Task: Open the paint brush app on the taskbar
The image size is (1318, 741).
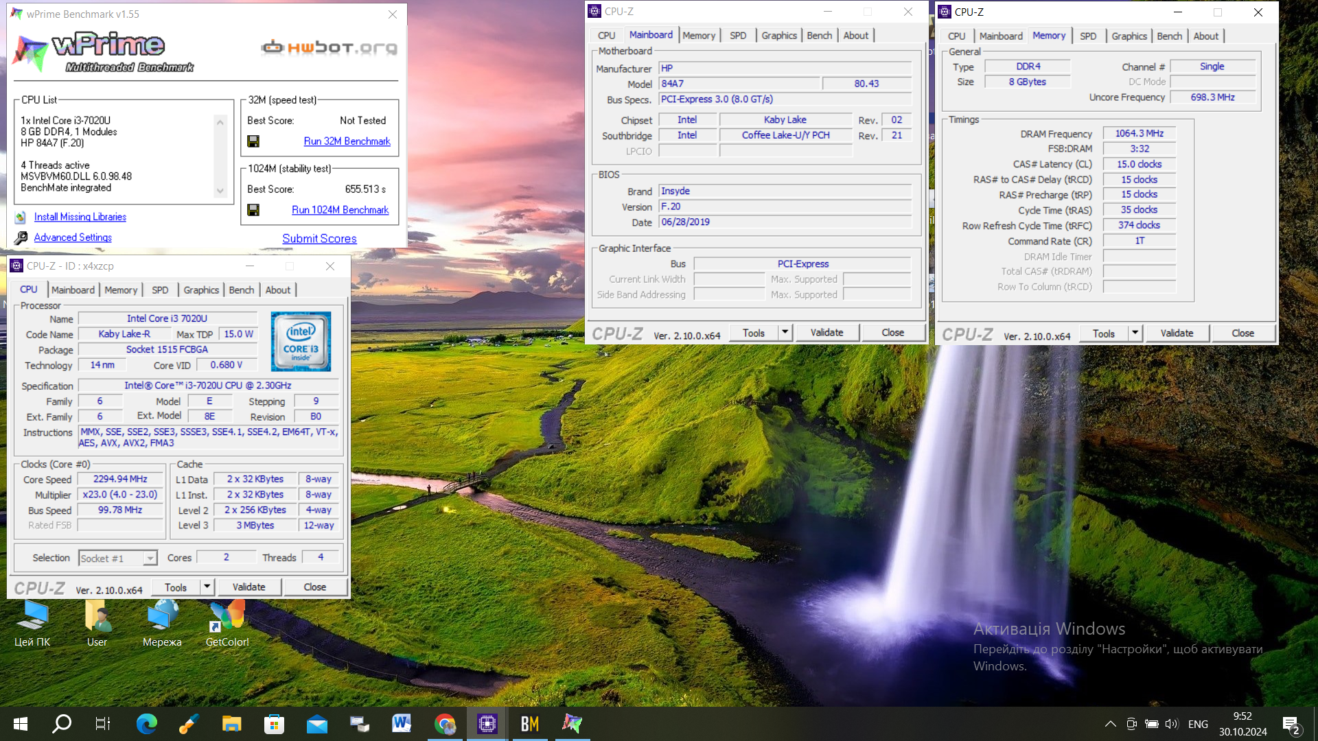Action: click(x=188, y=724)
